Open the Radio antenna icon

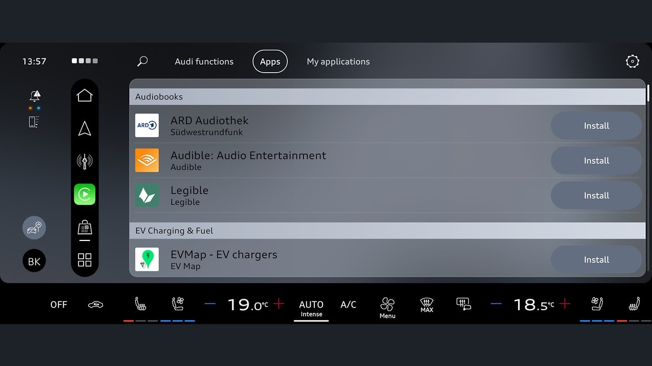click(x=85, y=162)
